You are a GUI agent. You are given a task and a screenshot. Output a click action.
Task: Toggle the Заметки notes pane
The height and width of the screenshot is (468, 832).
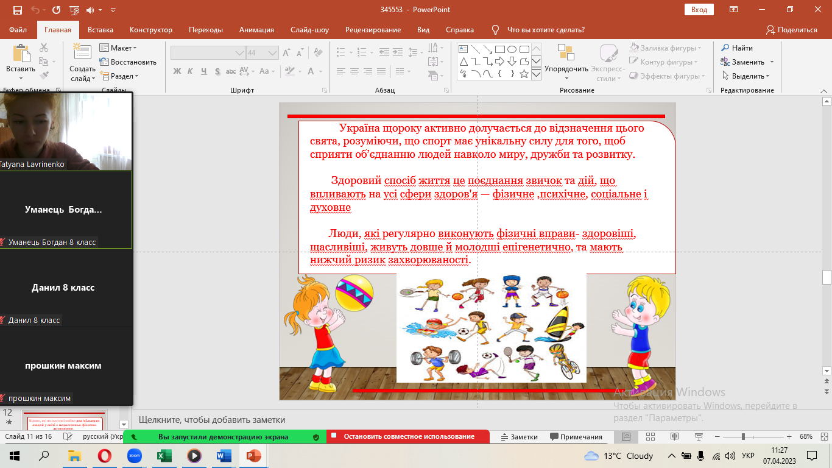(x=520, y=437)
